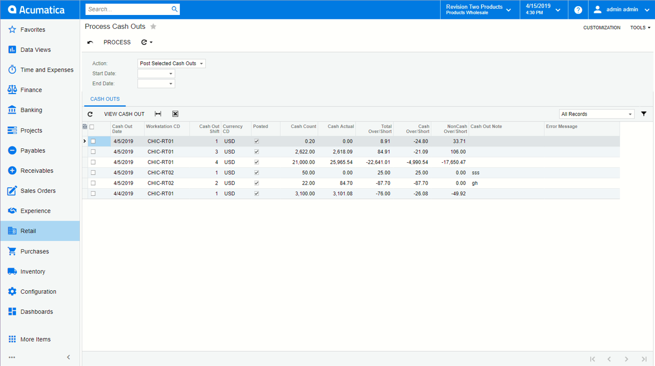
Task: Open Retail building icon
Action: click(12, 231)
